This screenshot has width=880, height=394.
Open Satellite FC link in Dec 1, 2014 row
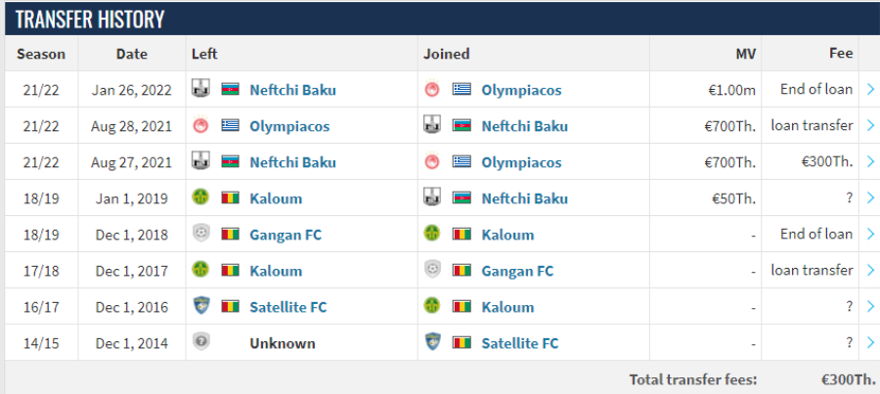click(x=520, y=343)
